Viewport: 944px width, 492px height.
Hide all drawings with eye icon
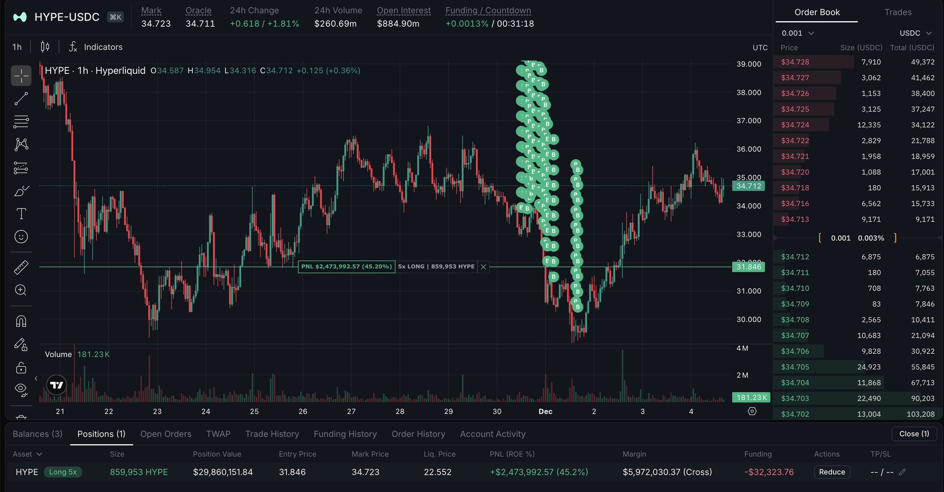click(21, 390)
